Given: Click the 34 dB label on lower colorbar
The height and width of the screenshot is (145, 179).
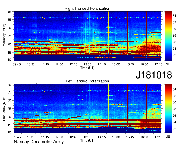Looking at the screenshot, I should coord(174,89).
